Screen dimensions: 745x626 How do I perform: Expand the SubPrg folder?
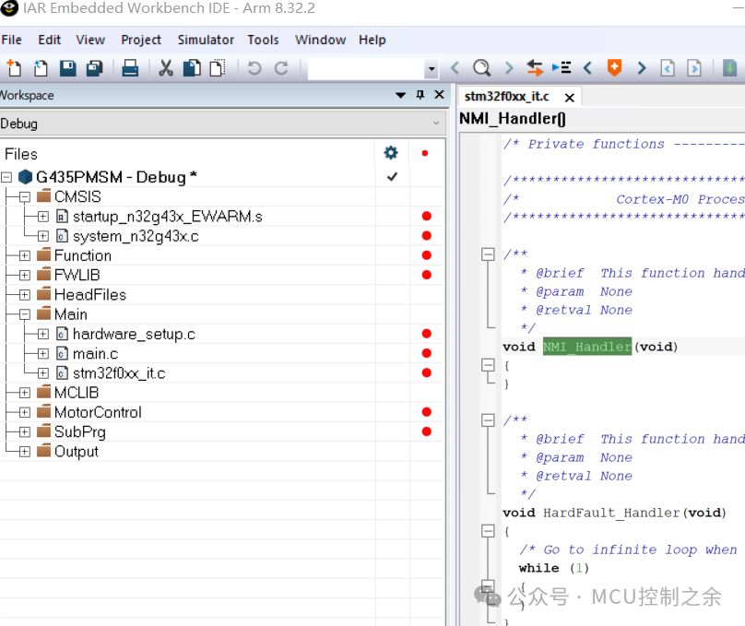click(x=25, y=431)
